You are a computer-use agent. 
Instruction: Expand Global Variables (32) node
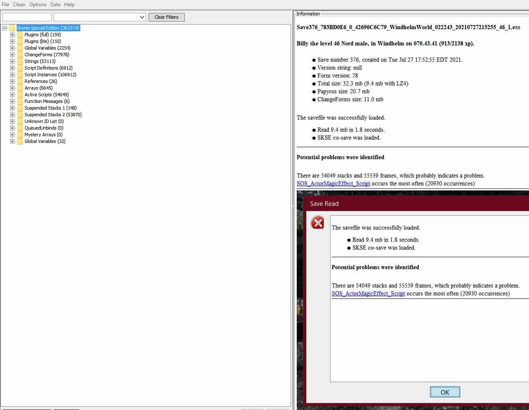(12, 141)
